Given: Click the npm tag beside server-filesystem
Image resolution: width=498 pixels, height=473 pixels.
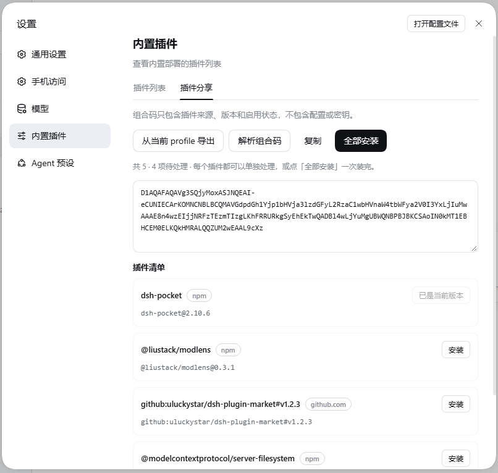Looking at the screenshot, I should (312, 459).
